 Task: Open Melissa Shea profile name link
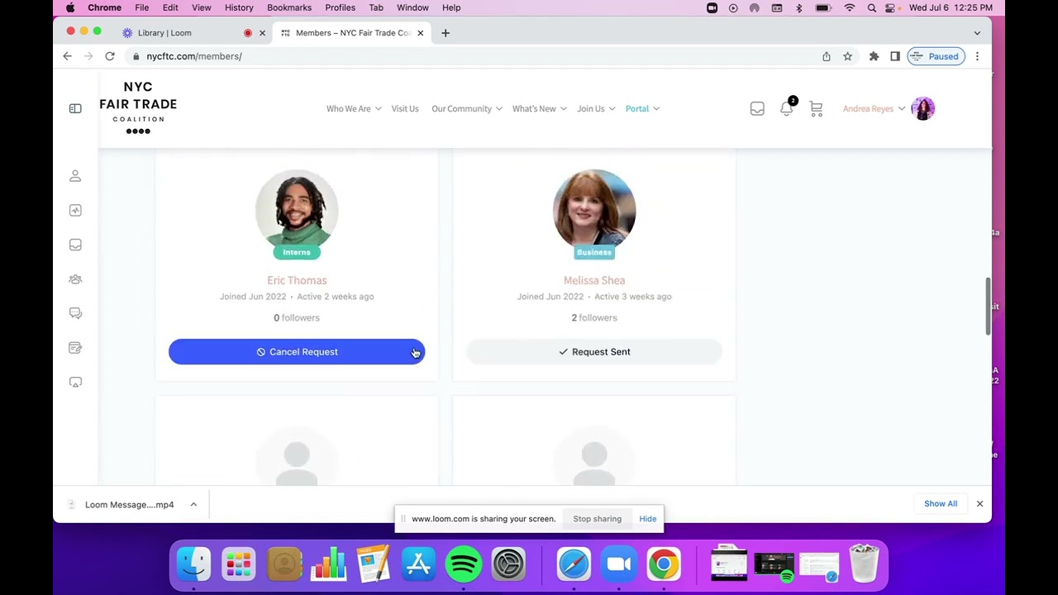[594, 280]
